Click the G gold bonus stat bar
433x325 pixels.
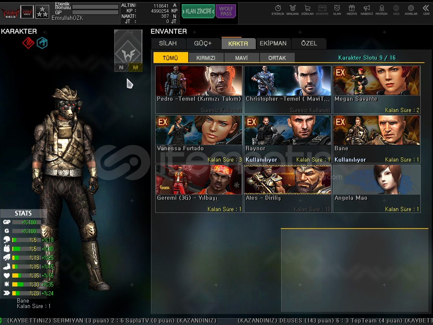point(27,231)
